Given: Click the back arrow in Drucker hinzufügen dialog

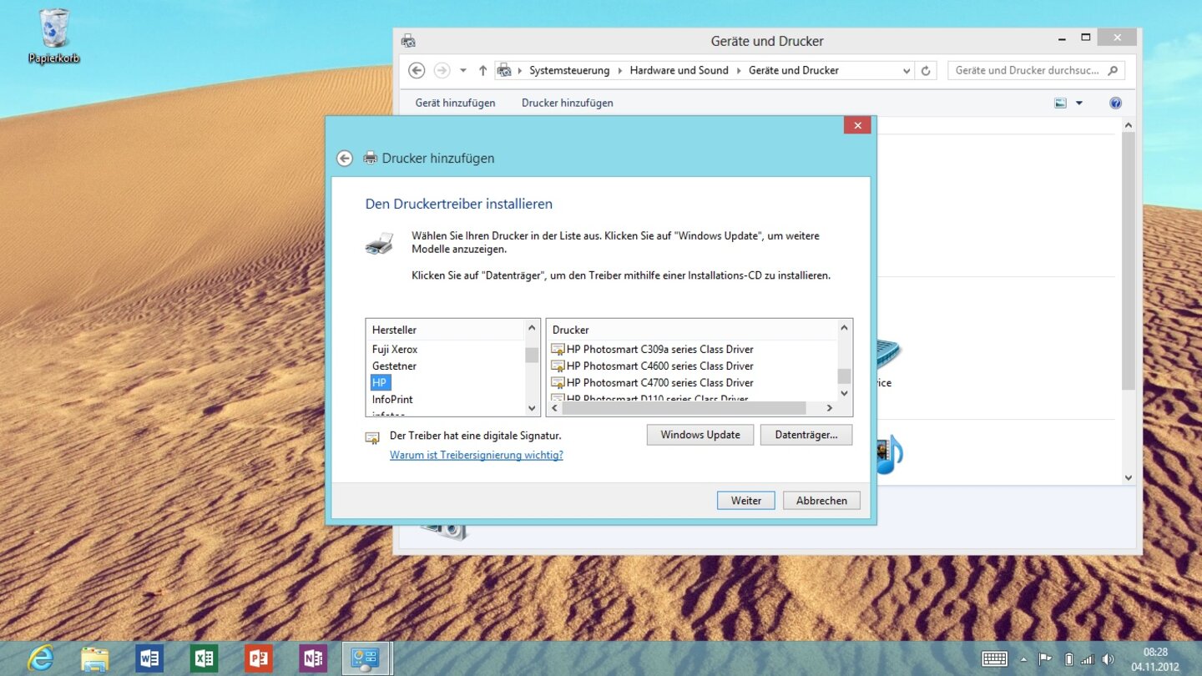Looking at the screenshot, I should [x=345, y=159].
